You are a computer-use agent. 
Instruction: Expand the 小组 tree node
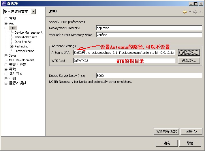(x=6, y=79)
